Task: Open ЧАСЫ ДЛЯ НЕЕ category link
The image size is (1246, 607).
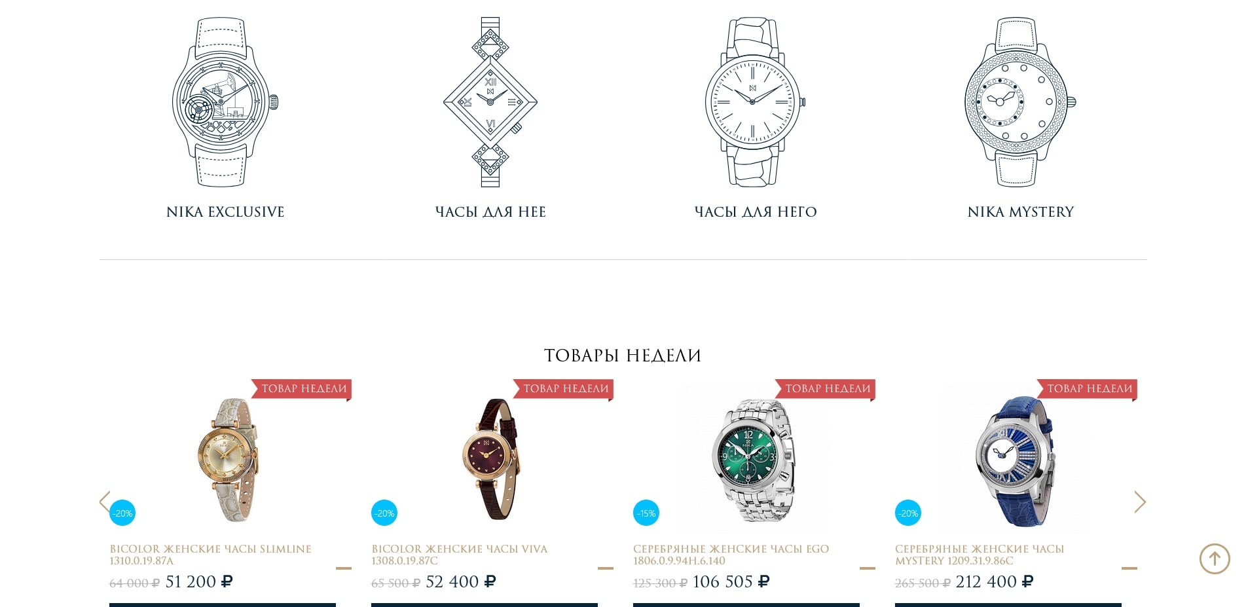Action: pyautogui.click(x=490, y=212)
